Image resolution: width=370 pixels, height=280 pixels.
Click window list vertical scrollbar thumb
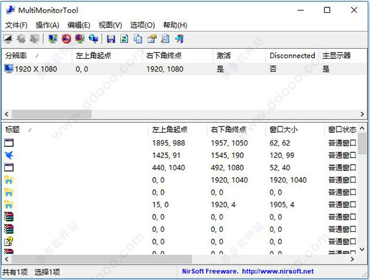pos(362,144)
